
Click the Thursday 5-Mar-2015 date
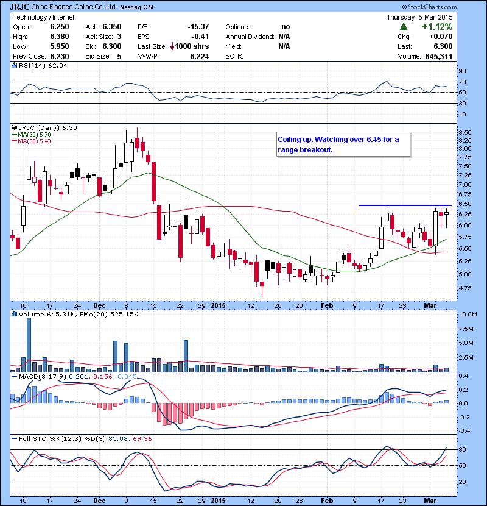point(419,17)
